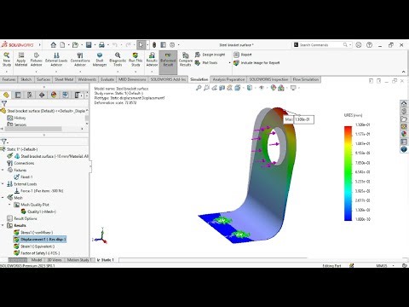Switch to the Sheet Metal tab
Screen dimensions: 409x307
[x=64, y=79]
